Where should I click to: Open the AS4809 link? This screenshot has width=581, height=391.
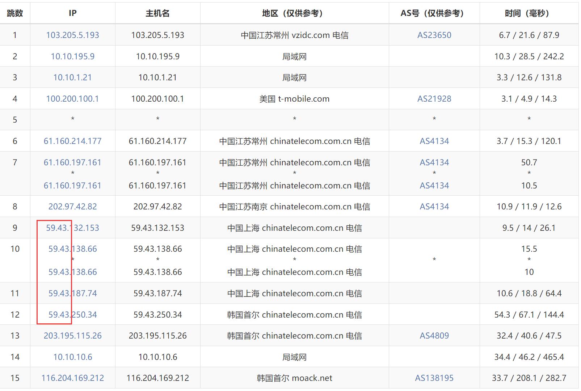click(x=434, y=336)
